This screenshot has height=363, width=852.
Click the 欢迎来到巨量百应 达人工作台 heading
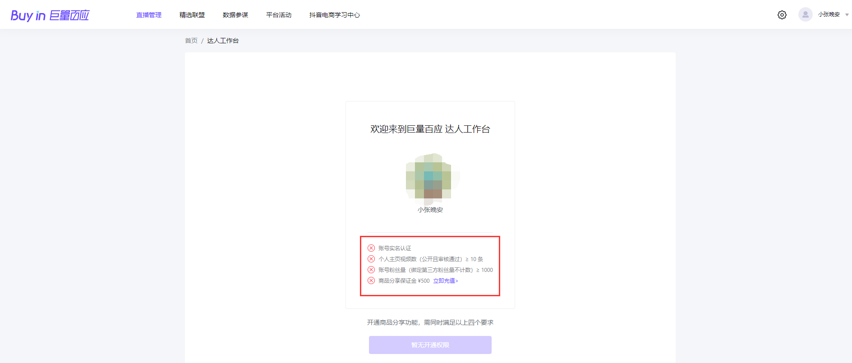pos(430,129)
